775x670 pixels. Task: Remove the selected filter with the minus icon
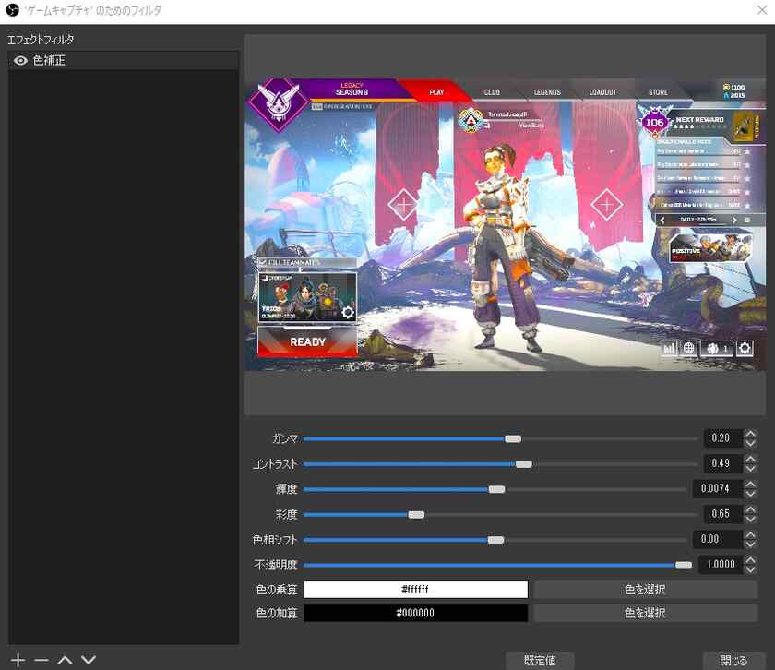[x=40, y=660]
